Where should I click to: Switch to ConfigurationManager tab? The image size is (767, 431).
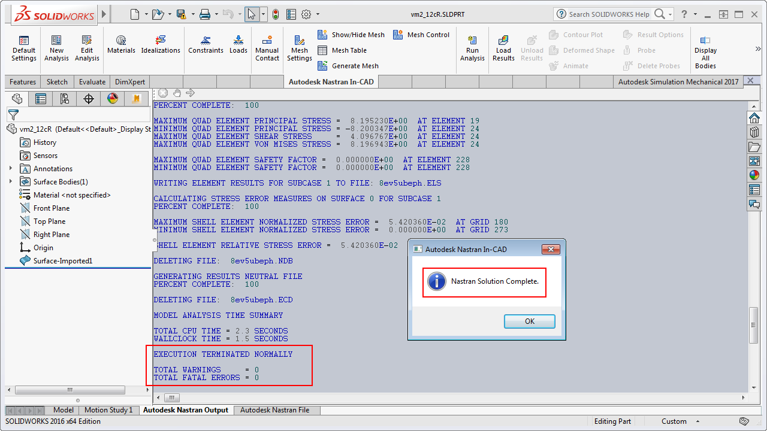65,99
